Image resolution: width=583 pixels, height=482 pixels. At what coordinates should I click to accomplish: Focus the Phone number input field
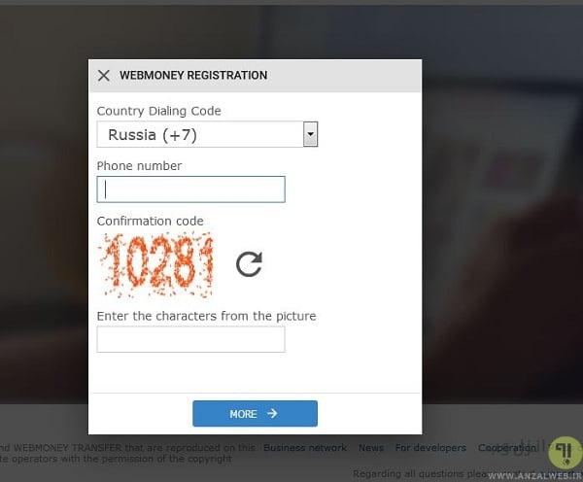(190, 189)
